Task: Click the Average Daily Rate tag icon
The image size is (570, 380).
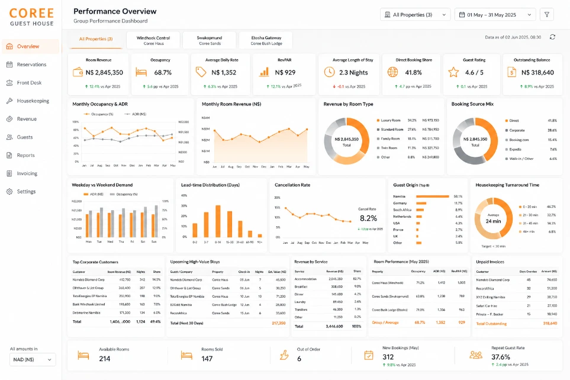Action: pyautogui.click(x=201, y=72)
